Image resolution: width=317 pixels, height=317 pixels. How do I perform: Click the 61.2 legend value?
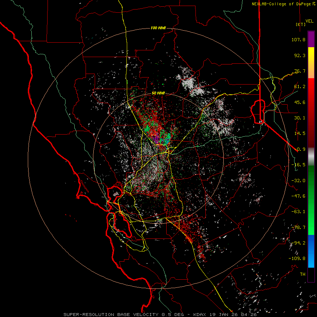point(300,87)
